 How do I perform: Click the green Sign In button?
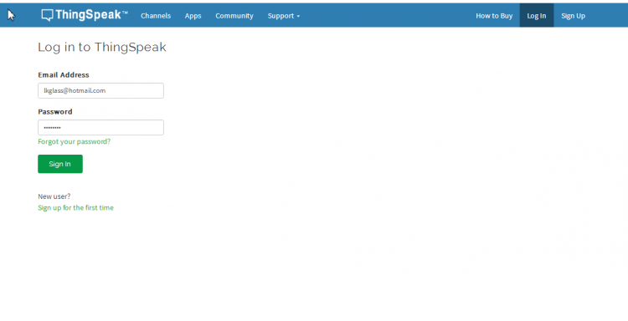(x=60, y=164)
